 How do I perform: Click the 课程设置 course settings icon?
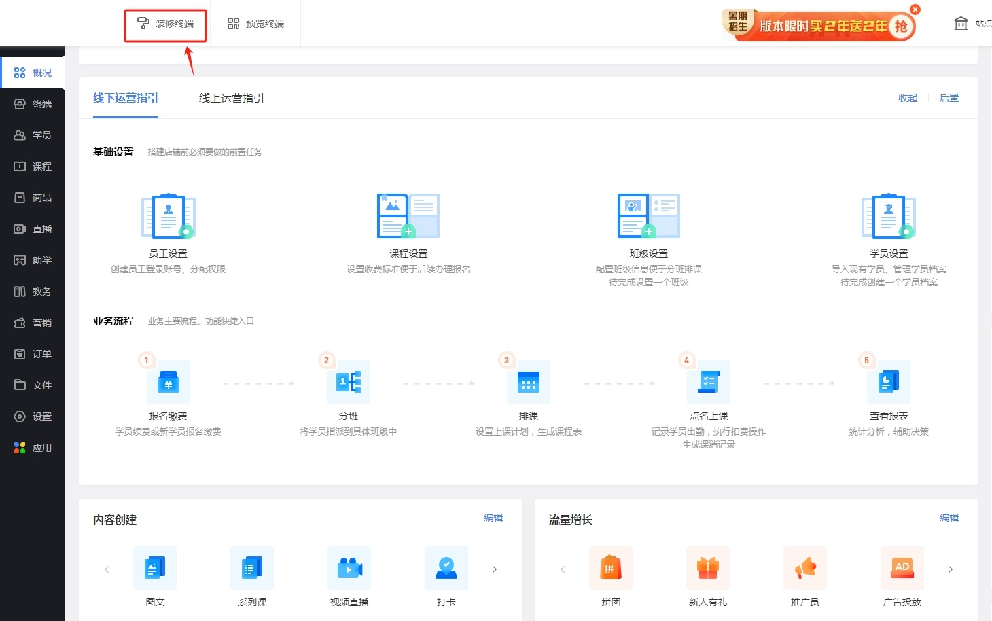point(408,216)
